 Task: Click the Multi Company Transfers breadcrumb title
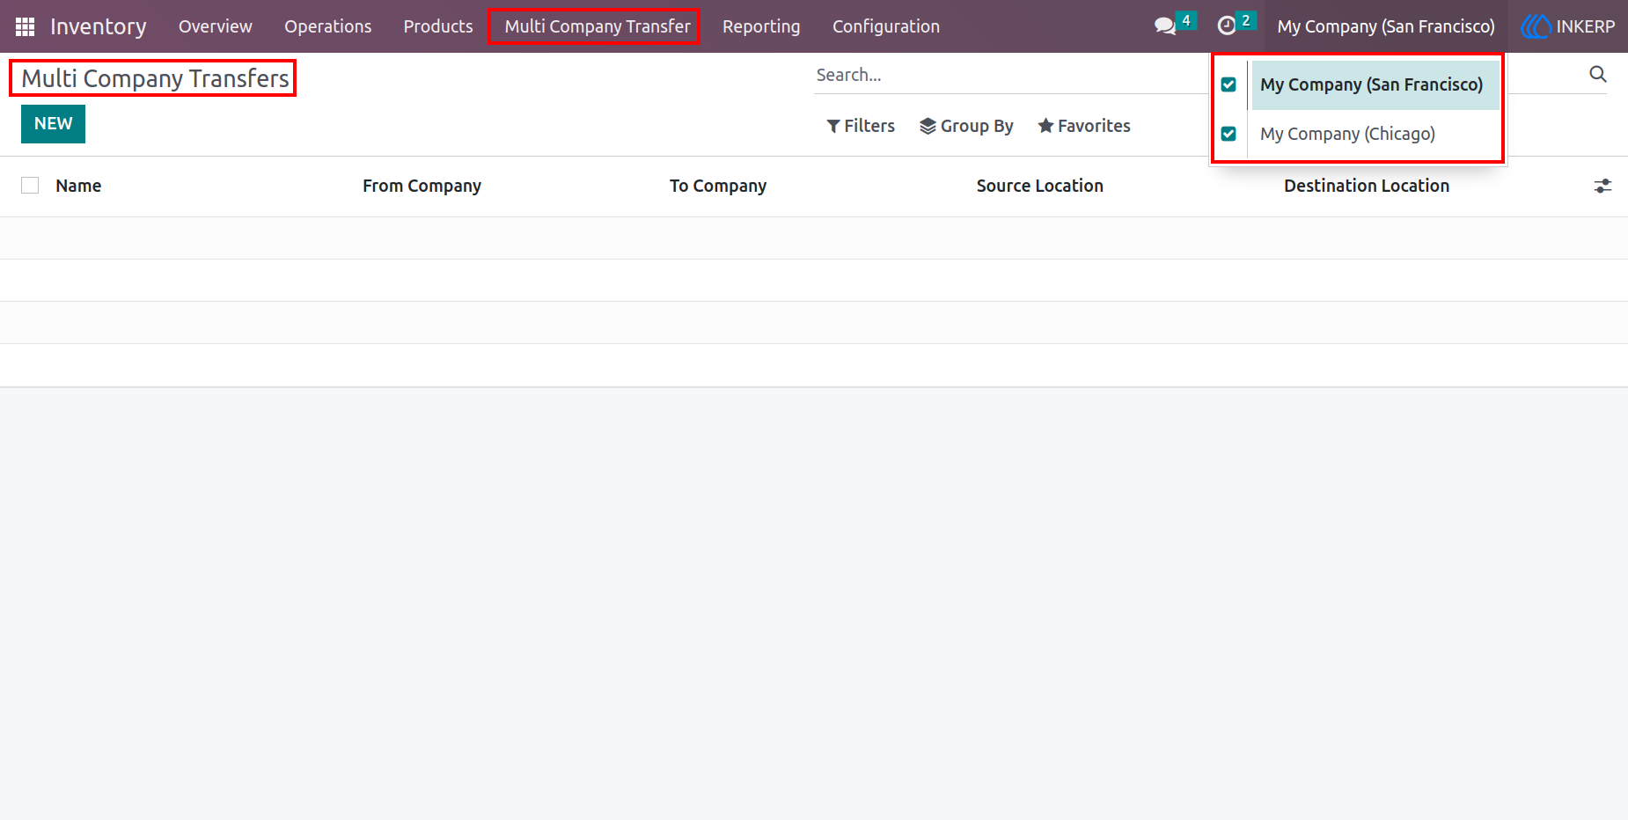tap(155, 78)
